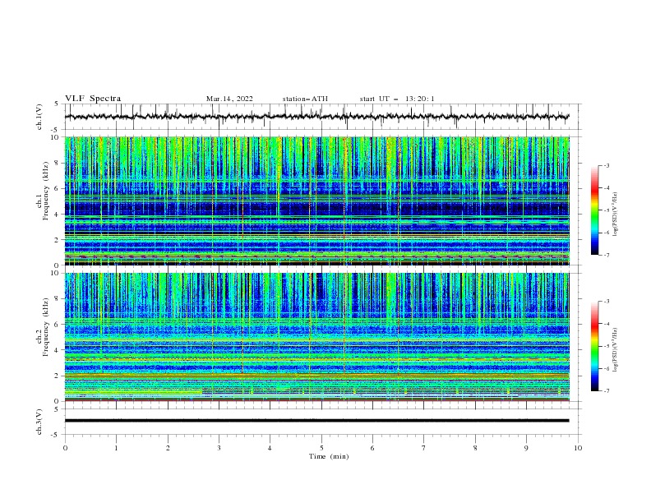
Task: Click inside the ch.2 spectrogram panel
Action: pyautogui.click(x=316, y=337)
